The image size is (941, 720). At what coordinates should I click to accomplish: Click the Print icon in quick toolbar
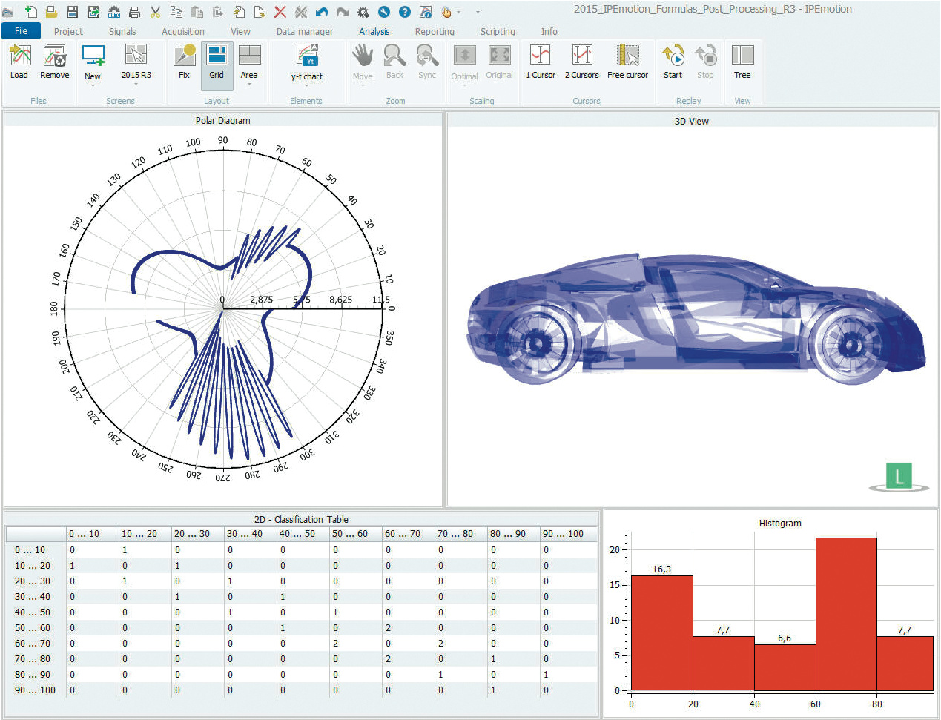pos(135,12)
